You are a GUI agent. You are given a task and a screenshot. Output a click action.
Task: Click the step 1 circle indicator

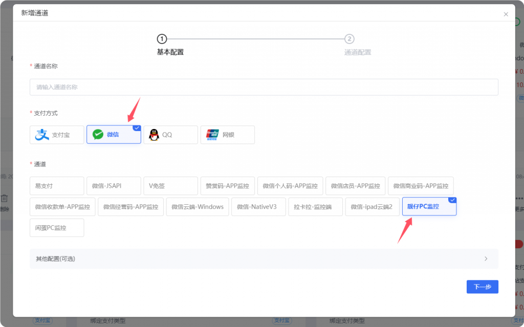pos(162,38)
